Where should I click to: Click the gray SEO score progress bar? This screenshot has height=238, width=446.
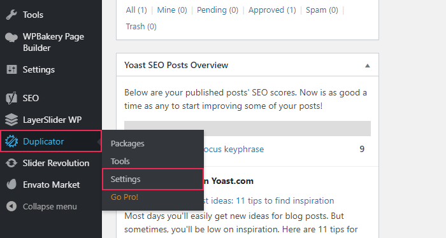[x=247, y=129]
